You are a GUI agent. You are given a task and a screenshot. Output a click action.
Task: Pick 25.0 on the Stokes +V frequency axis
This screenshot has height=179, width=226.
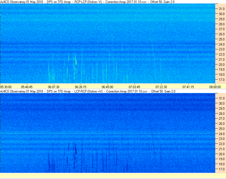(x=222, y=129)
